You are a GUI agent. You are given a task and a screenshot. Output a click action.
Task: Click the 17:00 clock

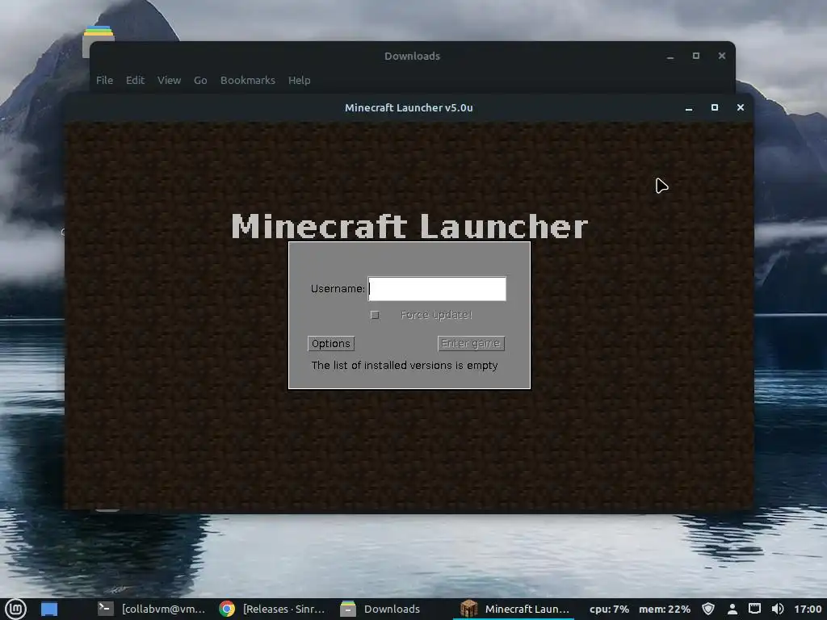(x=808, y=609)
